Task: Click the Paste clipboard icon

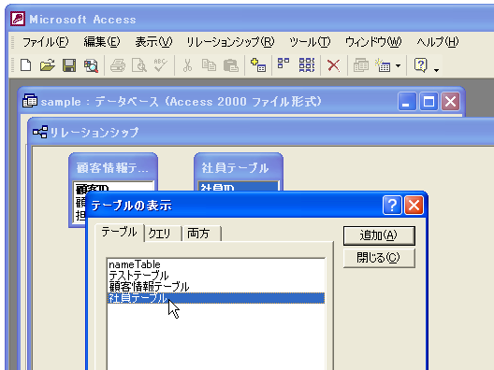Action: coord(230,65)
